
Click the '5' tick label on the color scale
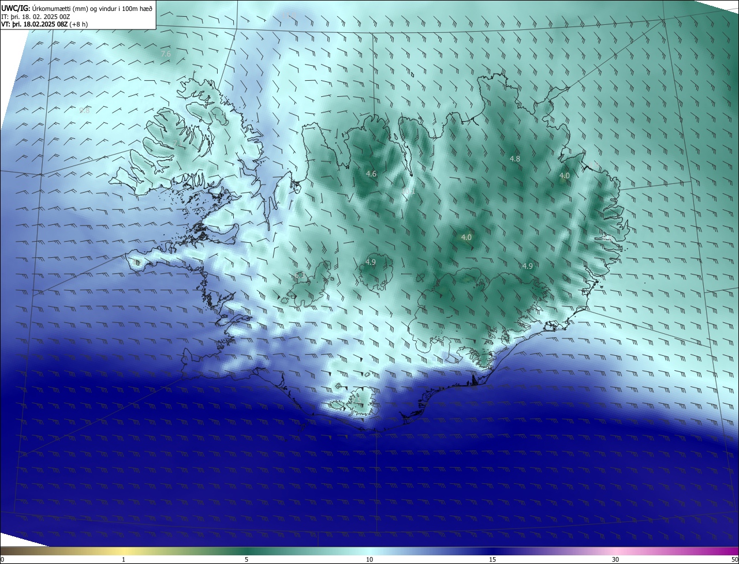tap(247, 559)
